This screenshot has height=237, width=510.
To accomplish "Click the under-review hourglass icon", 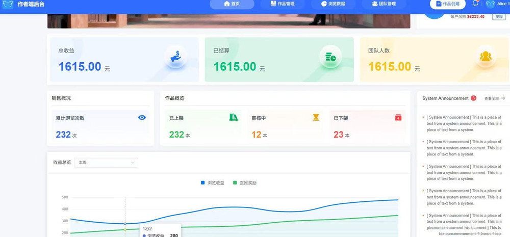I will 316,118.
